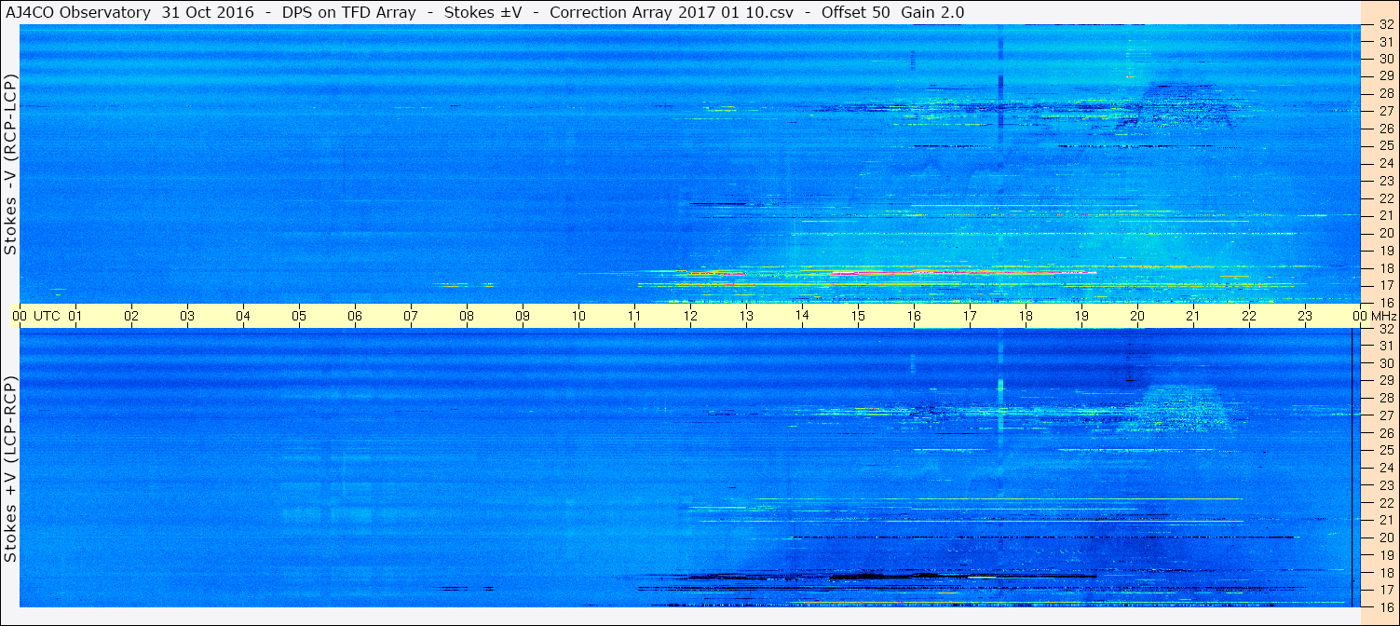The height and width of the screenshot is (626, 1400).
Task: Select the 12 hour tick on time axis
Action: tap(690, 316)
